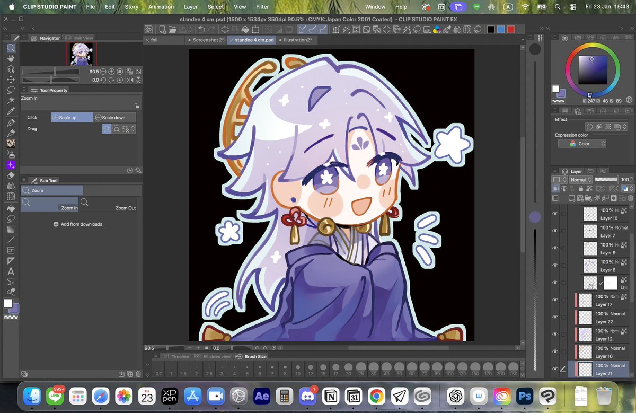
Task: Hide Layer 22 using its eye icon
Action: pos(555,317)
